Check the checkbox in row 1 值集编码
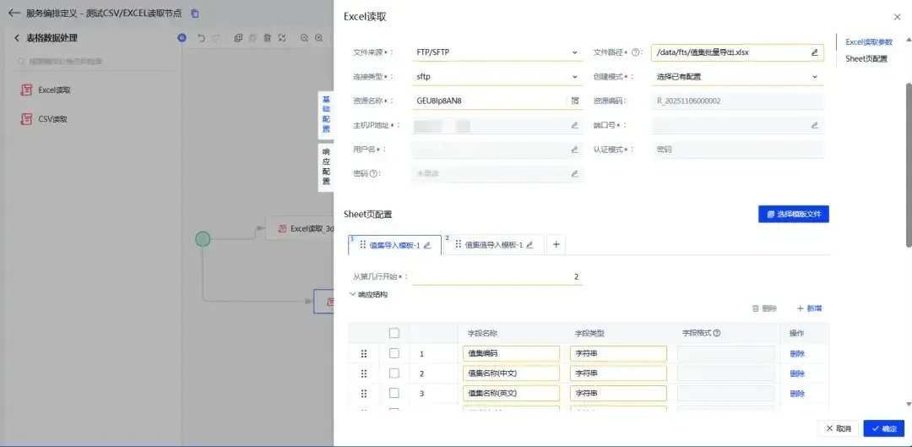Screen dimensions: 912x447 pos(394,353)
